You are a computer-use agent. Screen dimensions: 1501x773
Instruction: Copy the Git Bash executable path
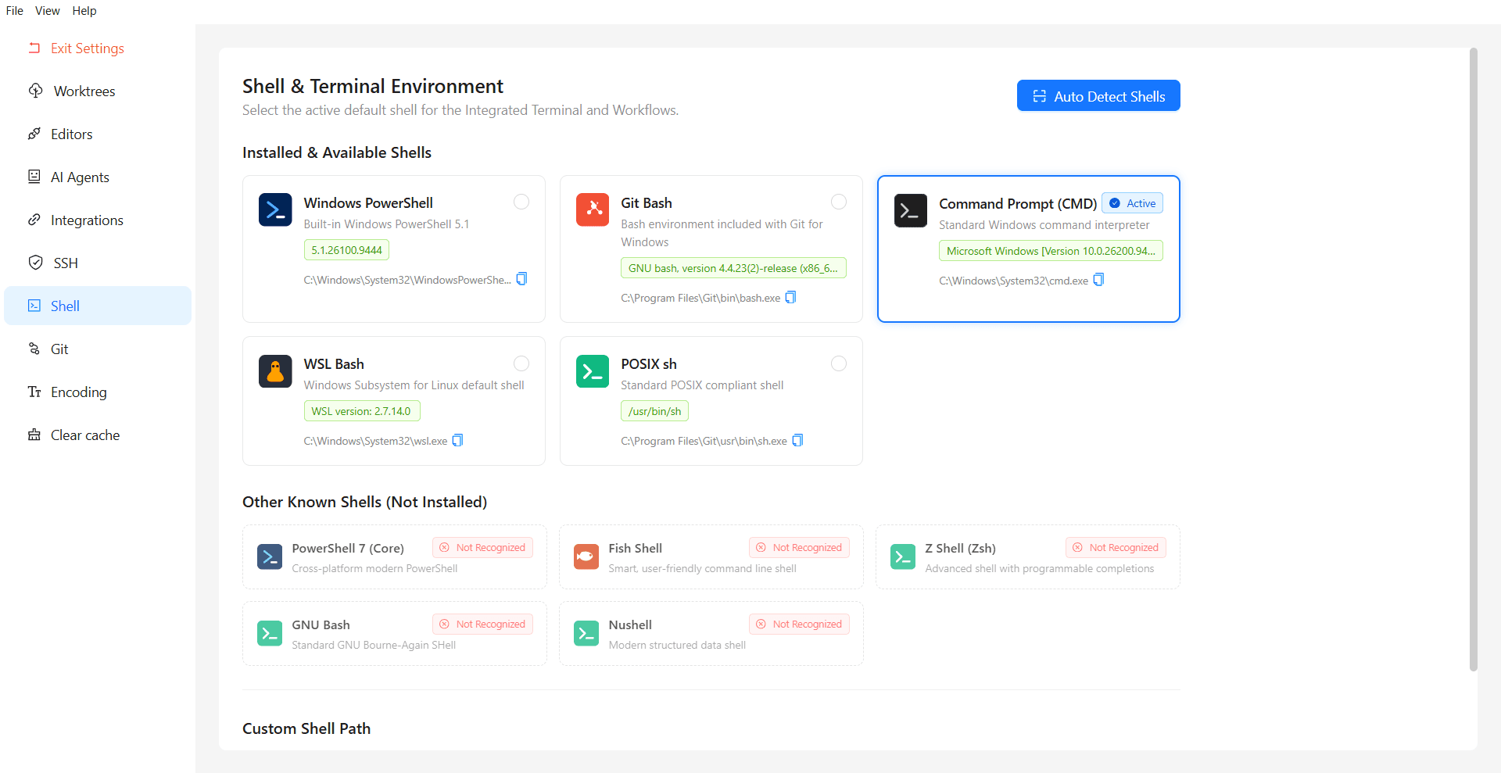pyautogui.click(x=790, y=297)
